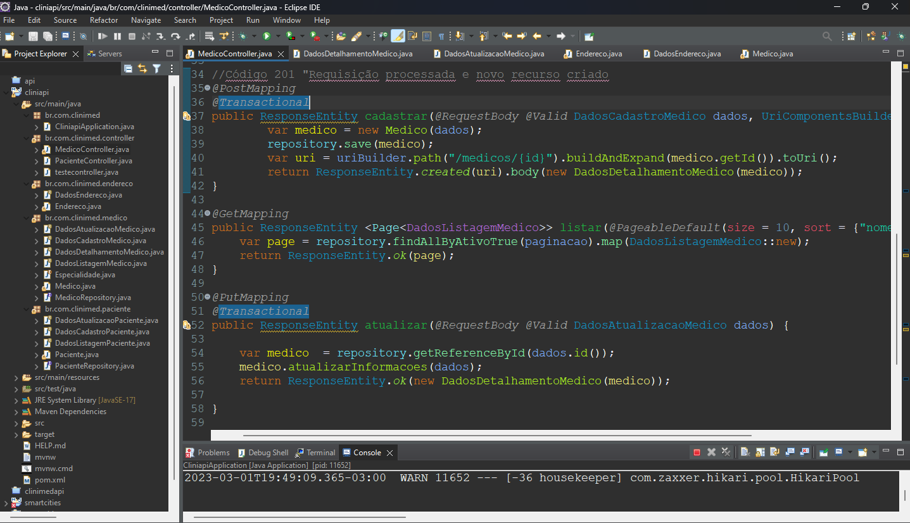
Task: Terminate the running app with red stop icon
Action: pos(697,452)
